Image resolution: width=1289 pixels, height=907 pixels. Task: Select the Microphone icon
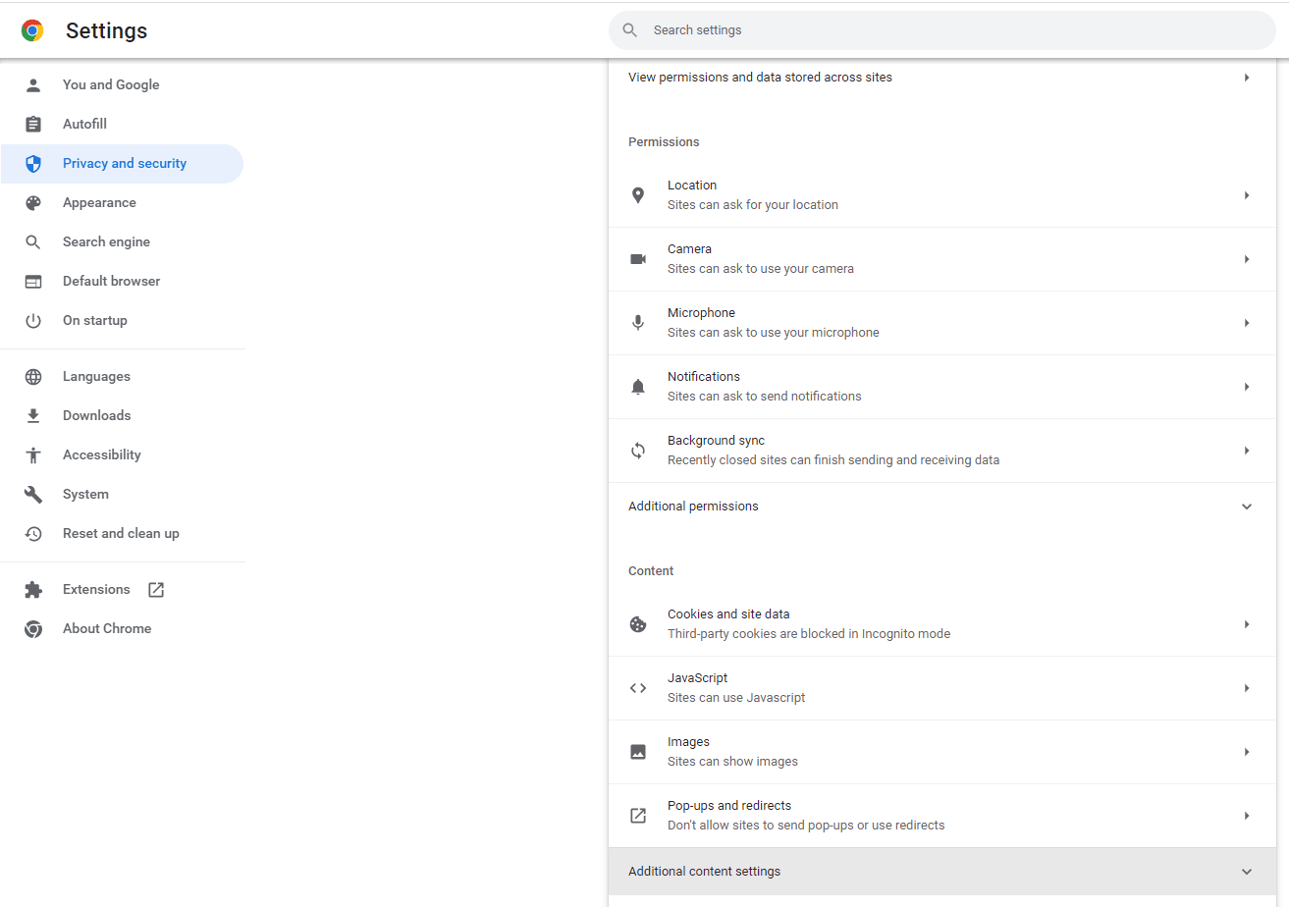[x=638, y=322]
